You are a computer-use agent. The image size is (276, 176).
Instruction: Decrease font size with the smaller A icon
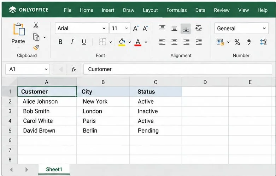145,29
